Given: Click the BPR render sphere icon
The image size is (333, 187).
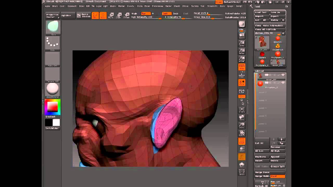Looking at the screenshot, I should click(242, 24).
